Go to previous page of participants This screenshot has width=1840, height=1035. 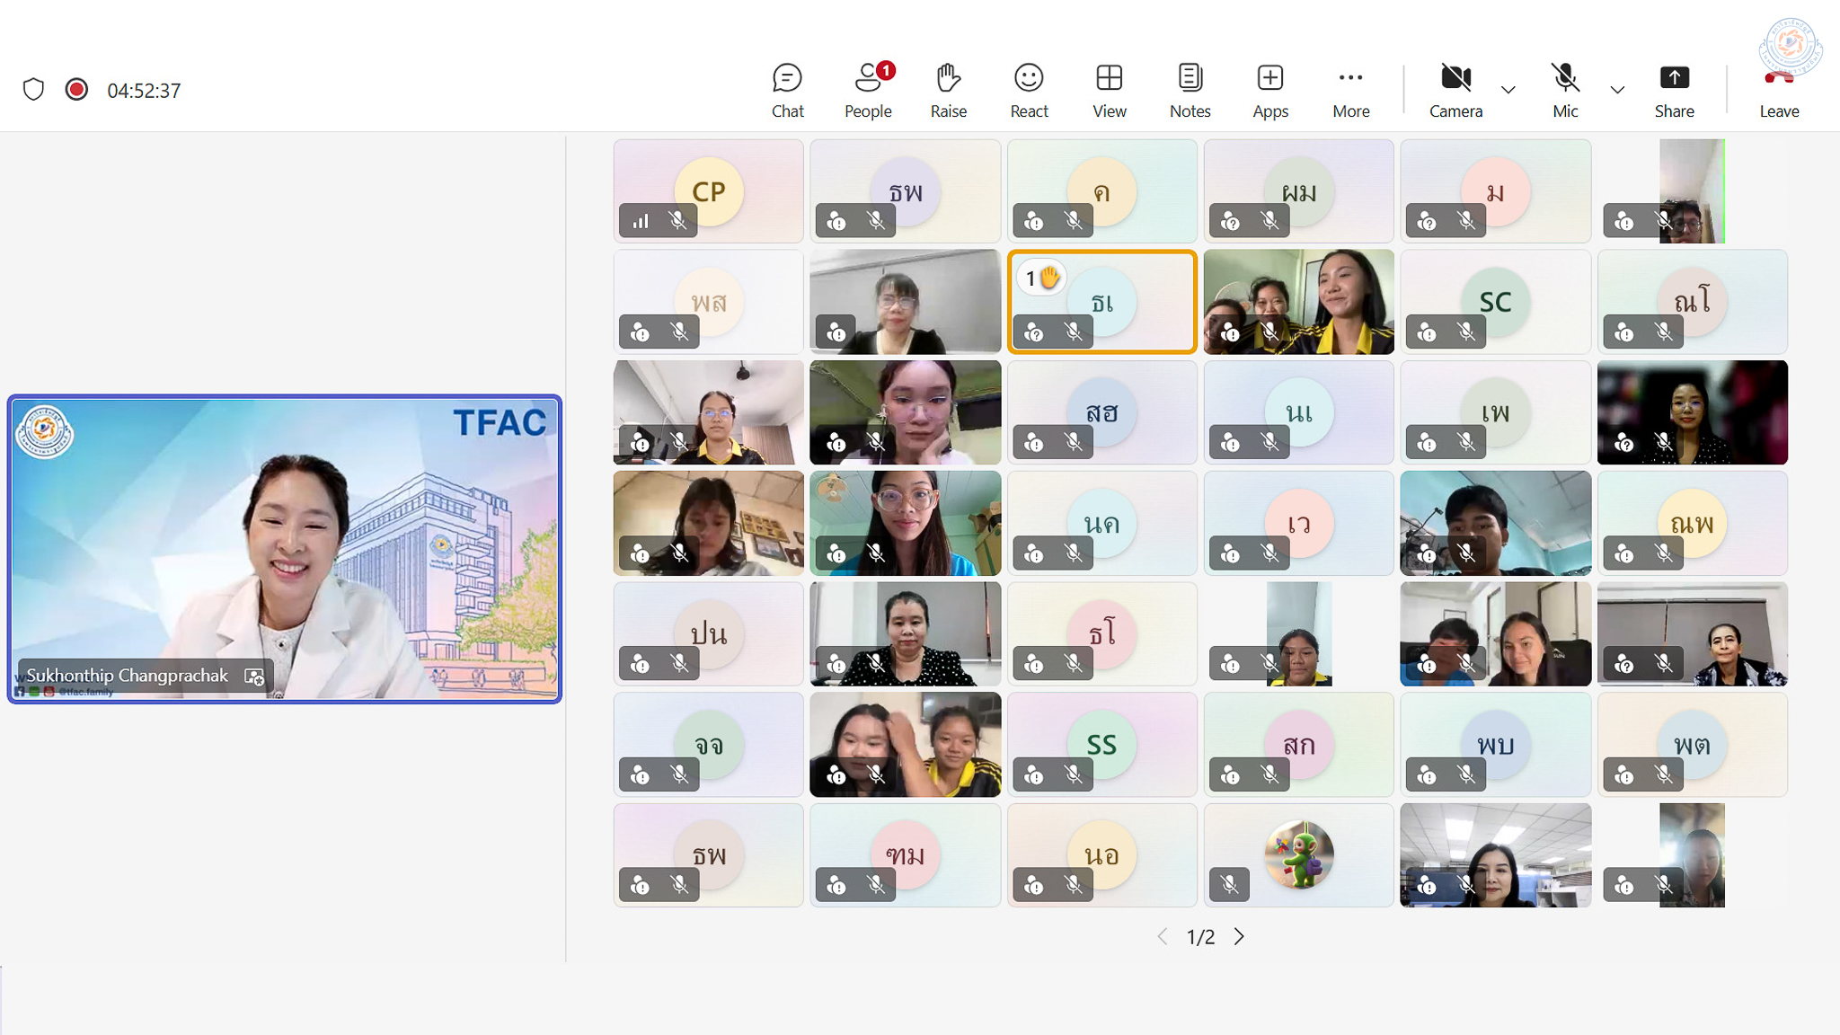1163,936
